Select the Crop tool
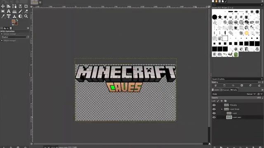 pyautogui.click(x=26, y=6)
